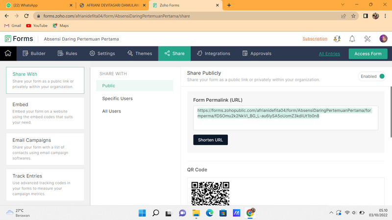
Task: Open the Approvals tab
Action: tap(257, 53)
